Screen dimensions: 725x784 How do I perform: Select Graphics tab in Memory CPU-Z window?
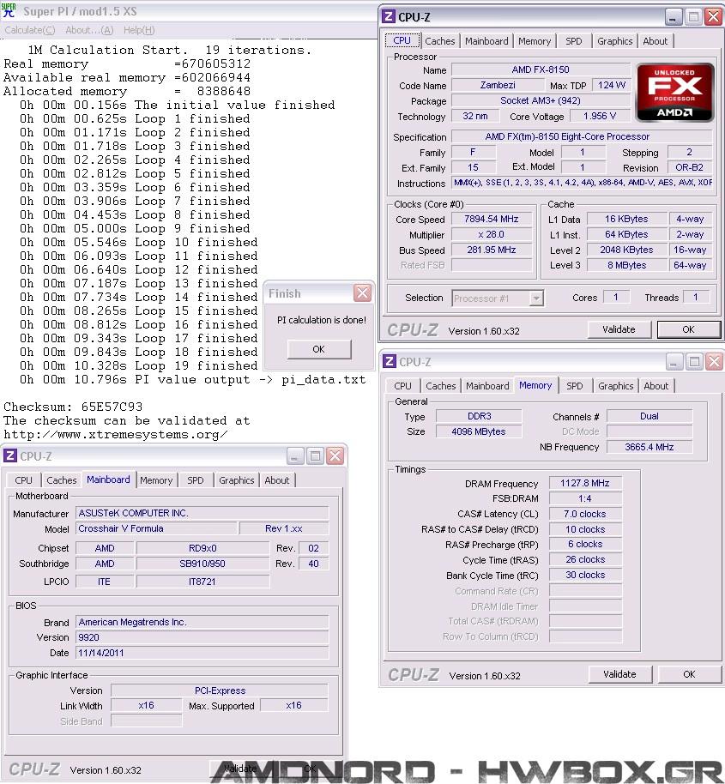pos(615,386)
